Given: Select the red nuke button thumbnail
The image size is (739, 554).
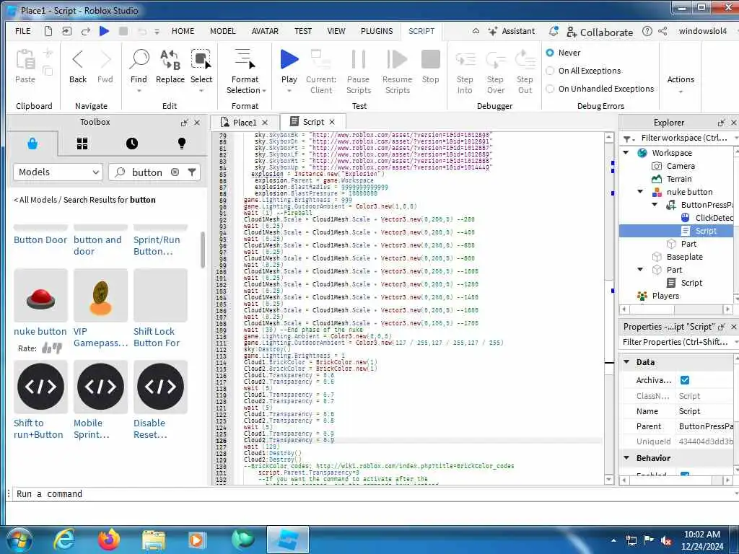Looking at the screenshot, I should [40, 295].
